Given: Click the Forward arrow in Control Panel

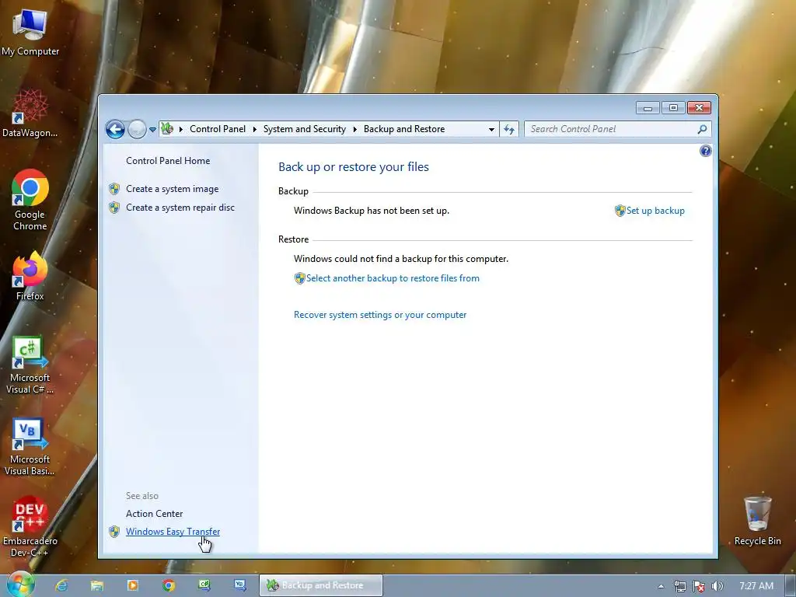Looking at the screenshot, I should pos(137,130).
